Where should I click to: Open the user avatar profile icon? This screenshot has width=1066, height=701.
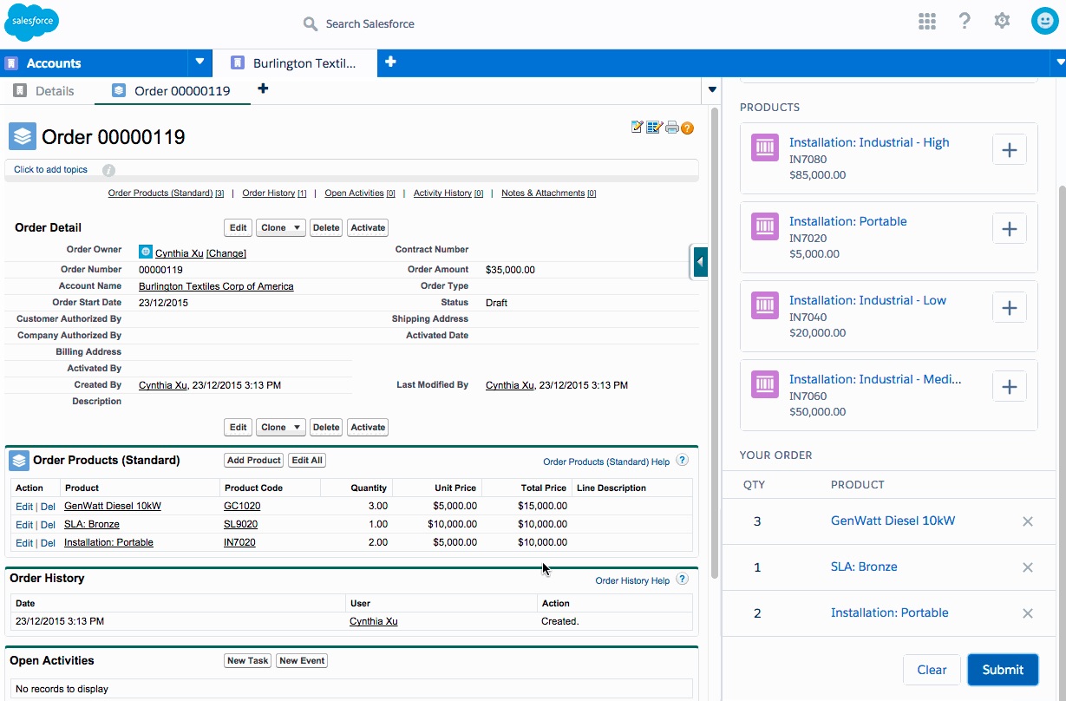coord(1043,22)
